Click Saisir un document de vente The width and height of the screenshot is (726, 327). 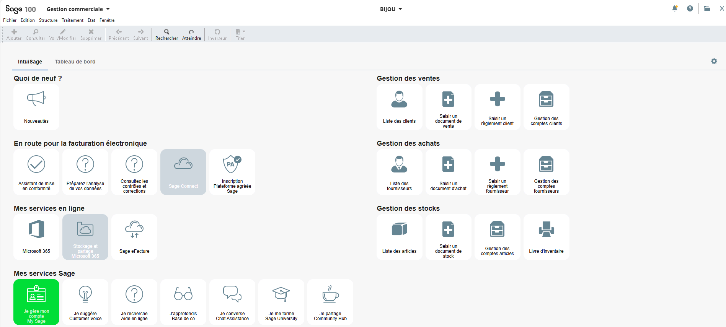pyautogui.click(x=448, y=107)
